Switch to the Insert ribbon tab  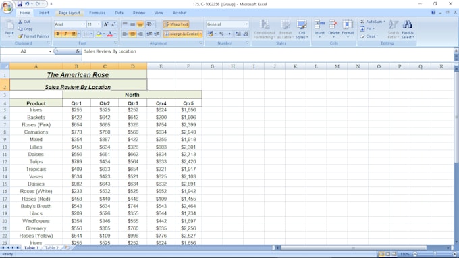tap(44, 13)
